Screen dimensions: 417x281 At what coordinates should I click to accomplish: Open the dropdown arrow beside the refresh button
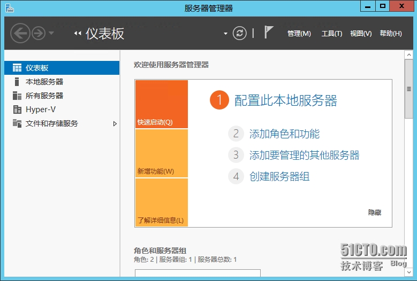coord(225,34)
